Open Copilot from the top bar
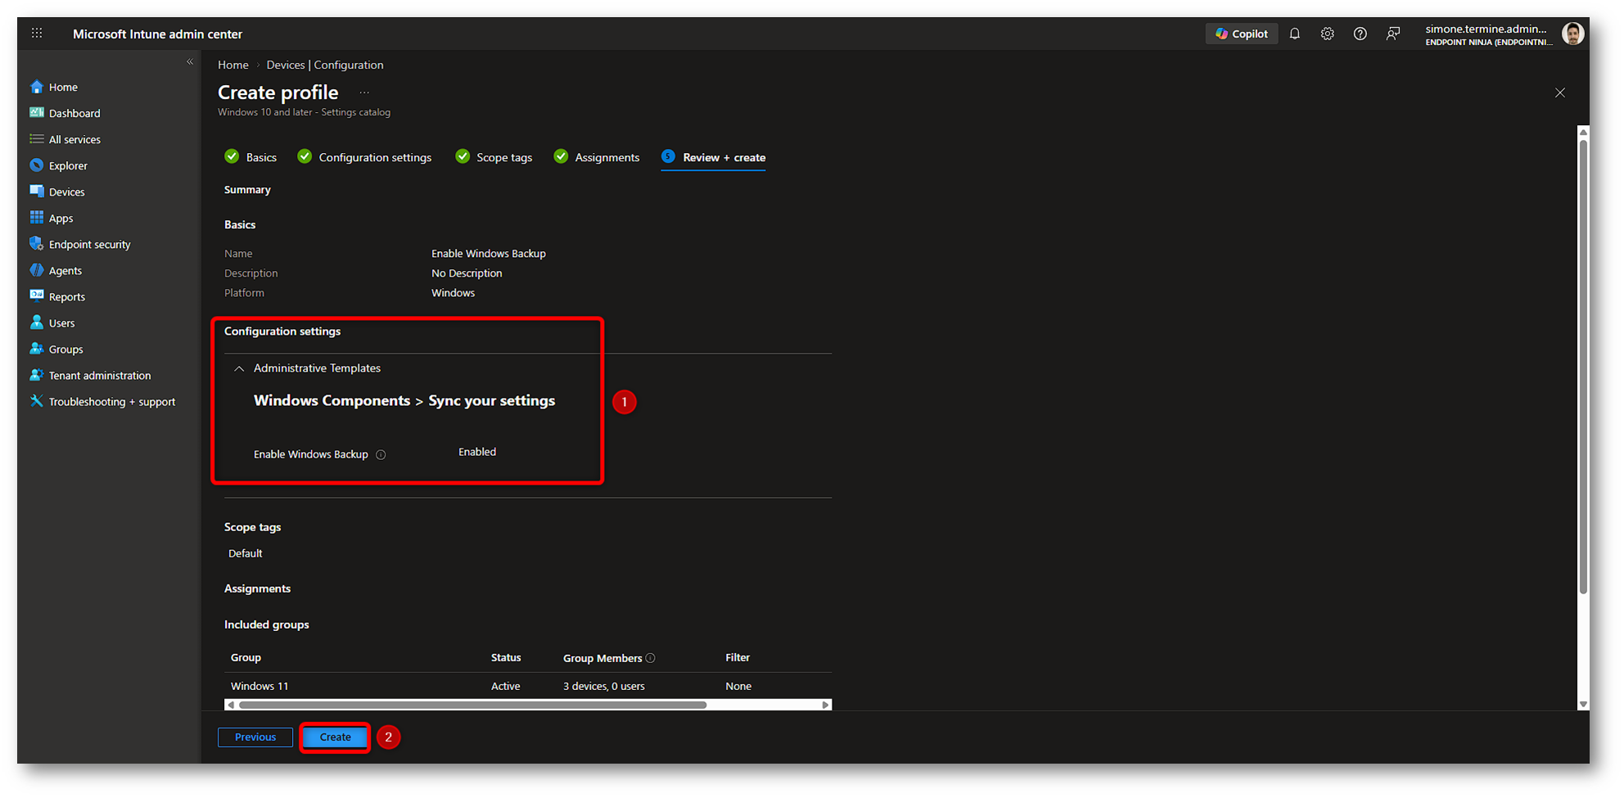Viewport: 1624px width, 798px height. [x=1241, y=34]
